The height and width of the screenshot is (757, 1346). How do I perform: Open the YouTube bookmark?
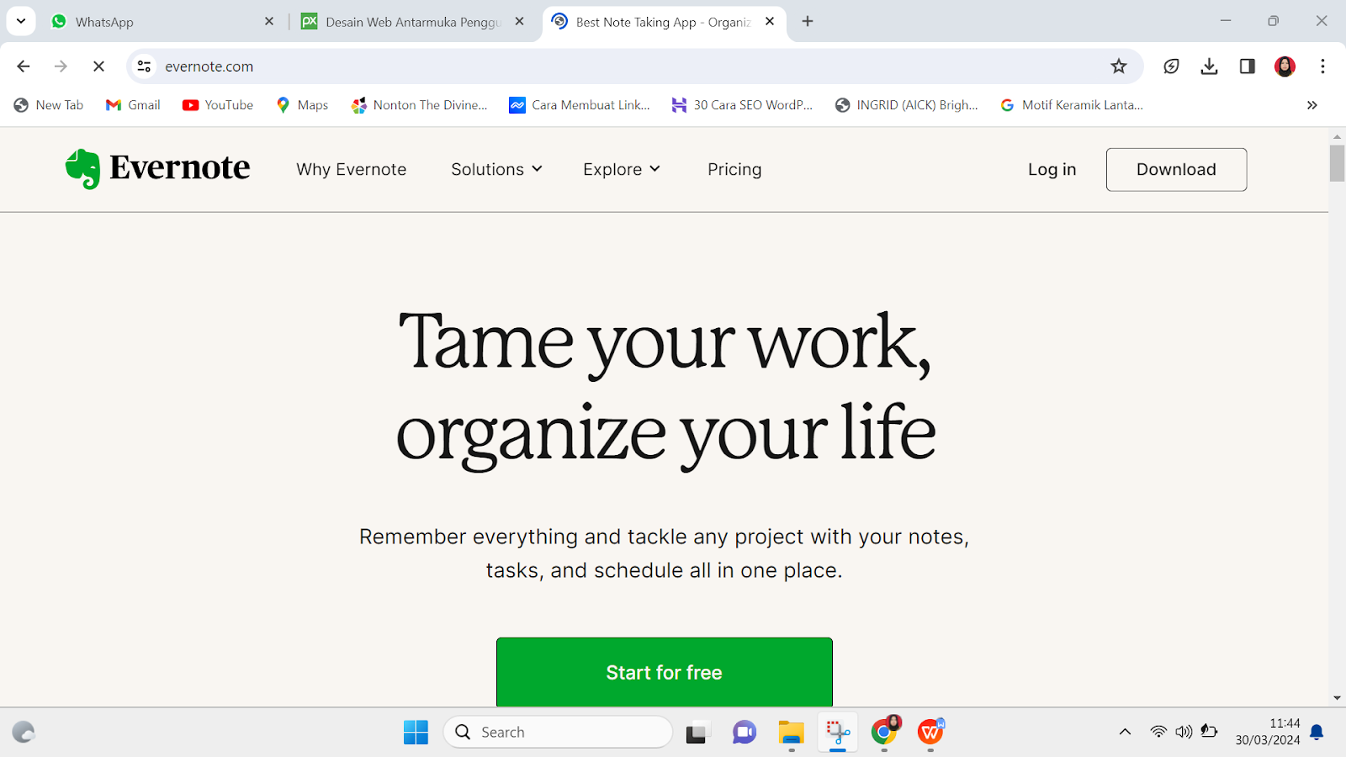coord(218,105)
